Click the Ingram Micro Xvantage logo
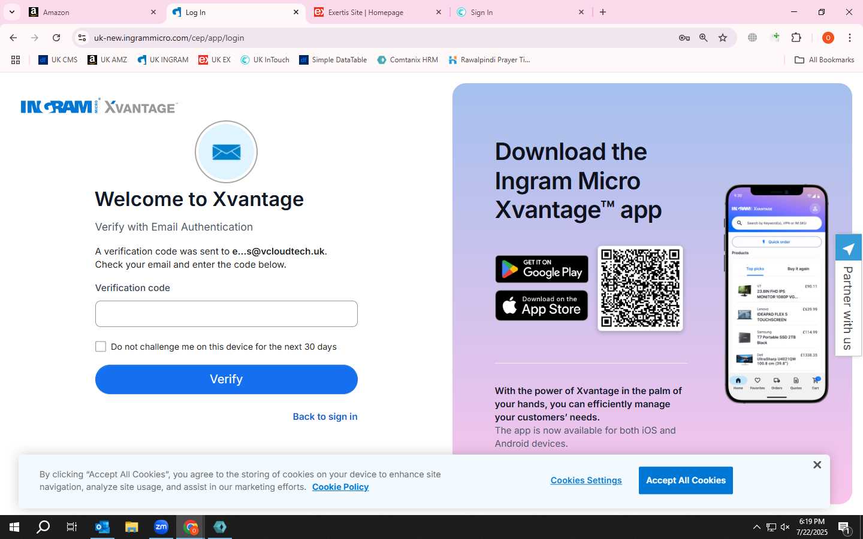863x539 pixels. click(x=99, y=106)
